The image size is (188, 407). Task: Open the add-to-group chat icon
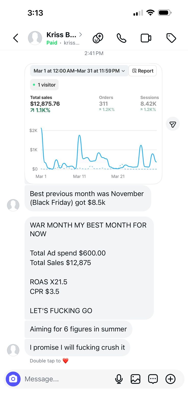98,38
